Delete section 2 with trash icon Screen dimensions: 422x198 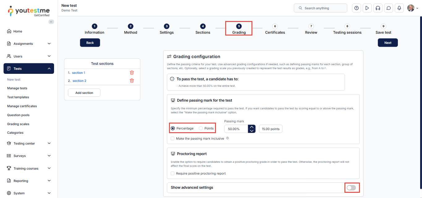coord(132,81)
